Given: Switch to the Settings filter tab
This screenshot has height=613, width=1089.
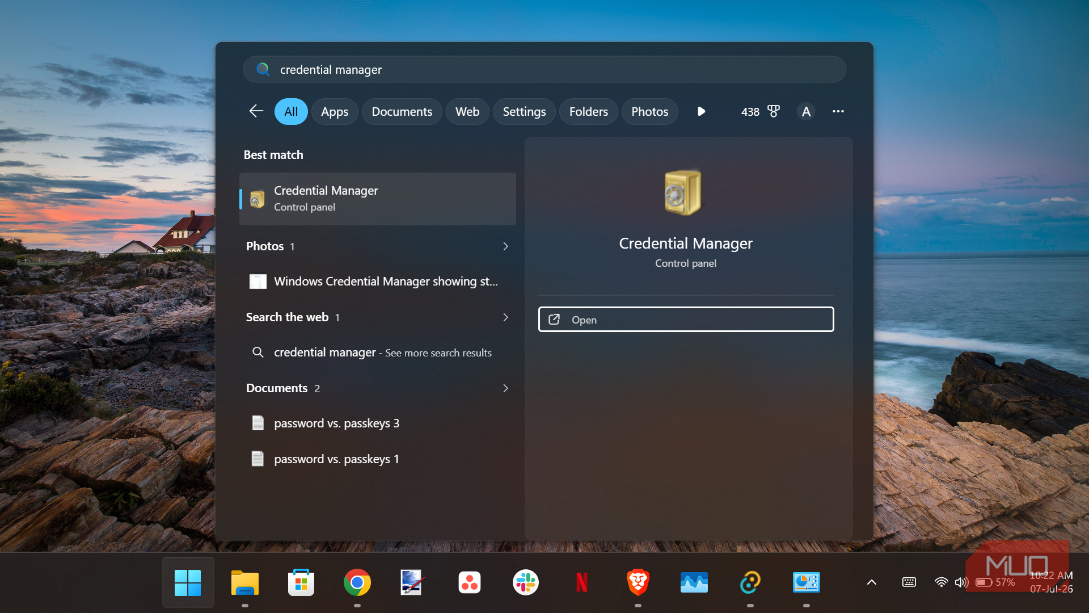Looking at the screenshot, I should point(524,111).
